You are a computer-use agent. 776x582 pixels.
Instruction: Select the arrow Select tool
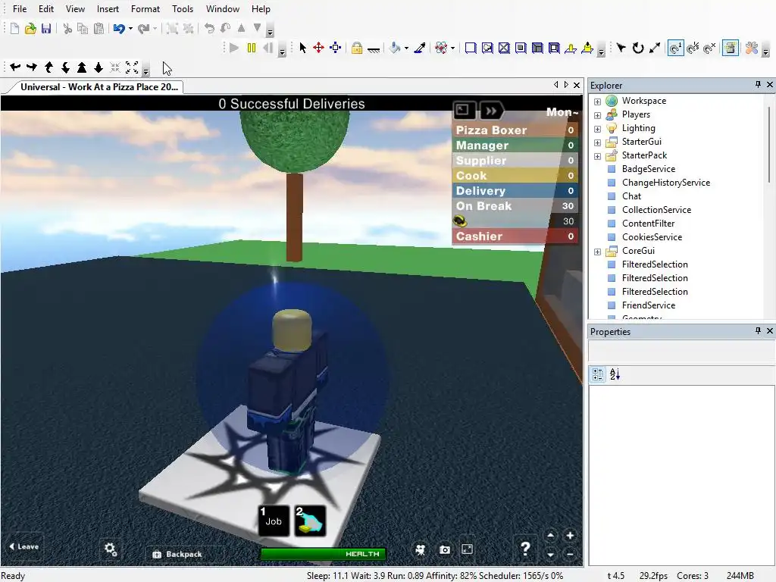click(303, 48)
